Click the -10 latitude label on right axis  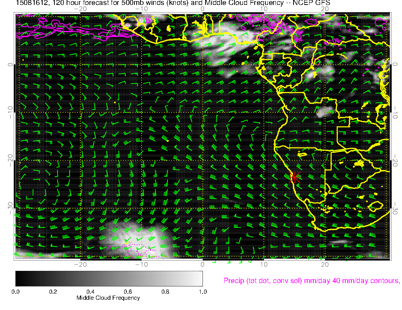click(x=395, y=112)
